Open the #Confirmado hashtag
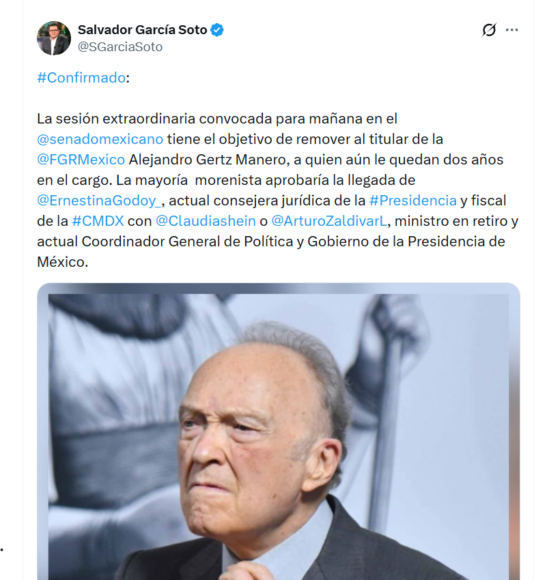The image size is (534, 580). [81, 78]
